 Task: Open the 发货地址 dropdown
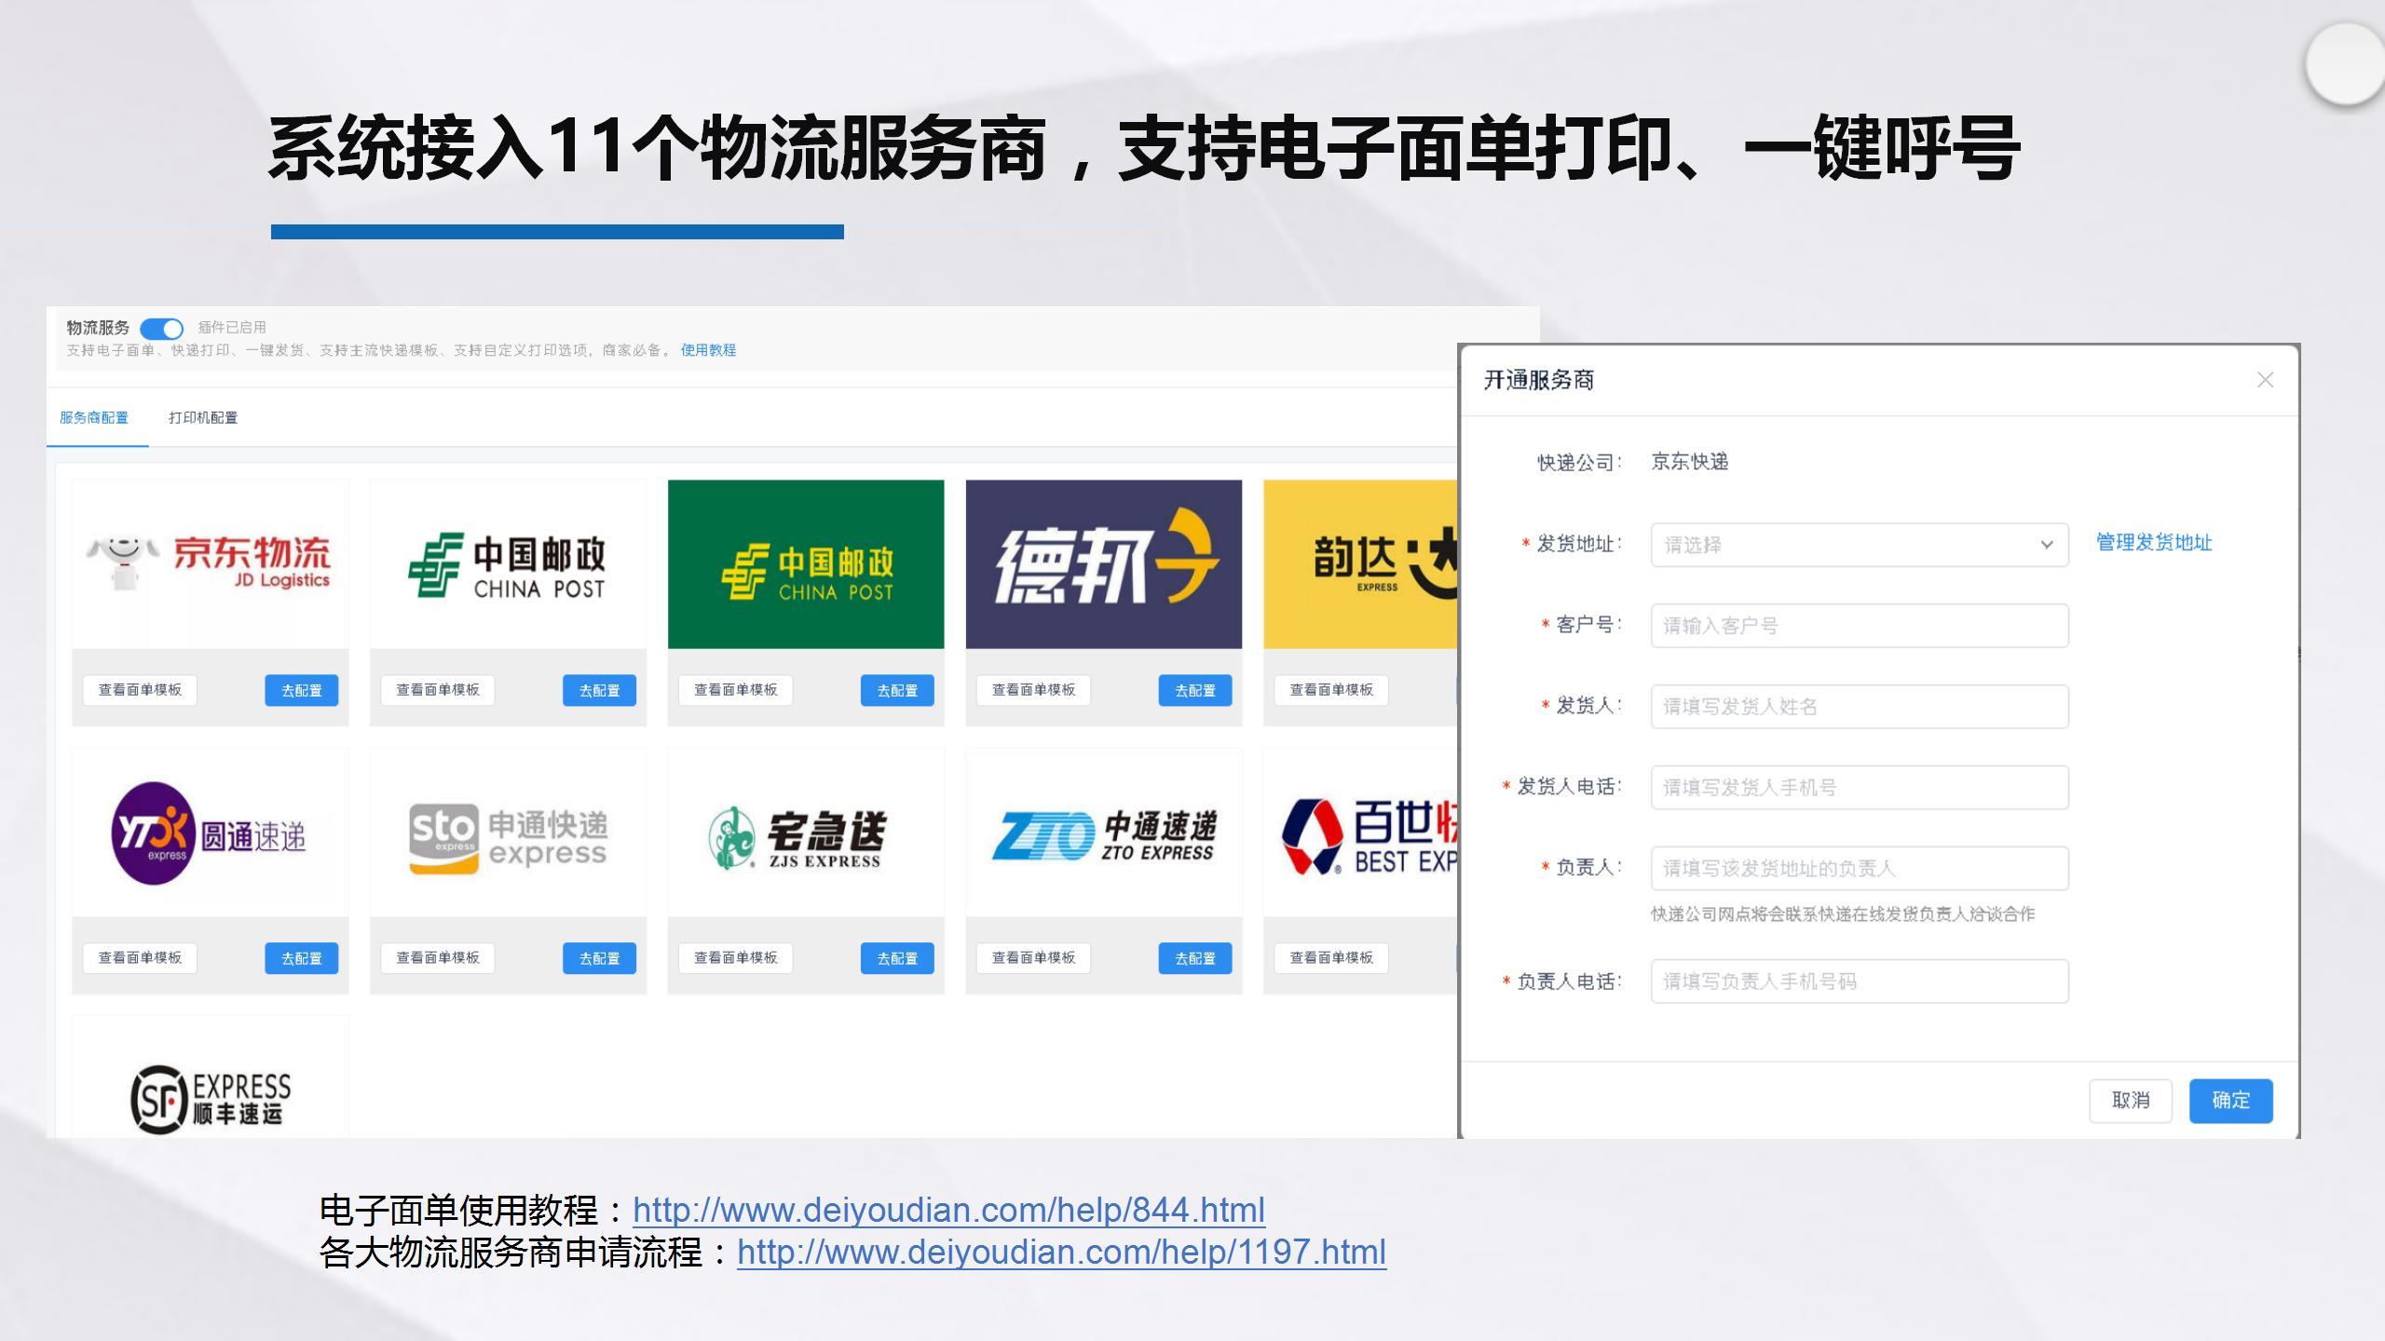1860,545
